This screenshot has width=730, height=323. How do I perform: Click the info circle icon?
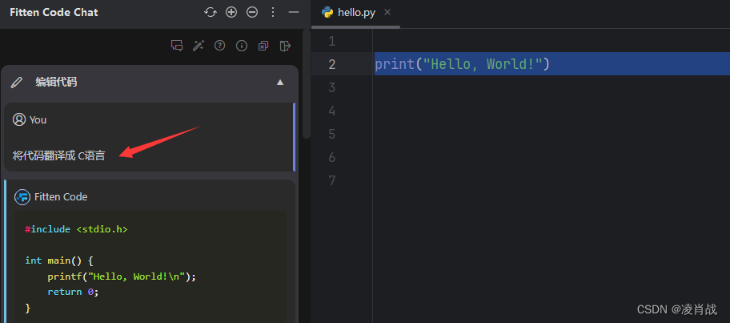point(241,45)
